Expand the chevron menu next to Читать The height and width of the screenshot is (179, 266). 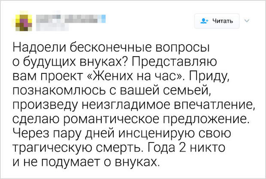(247, 21)
